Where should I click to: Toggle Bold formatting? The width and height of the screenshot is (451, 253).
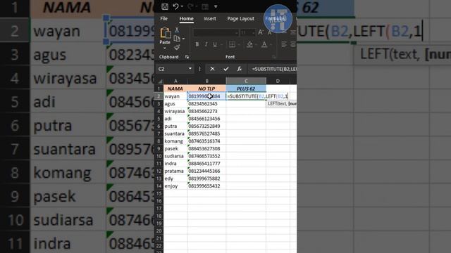197,44
